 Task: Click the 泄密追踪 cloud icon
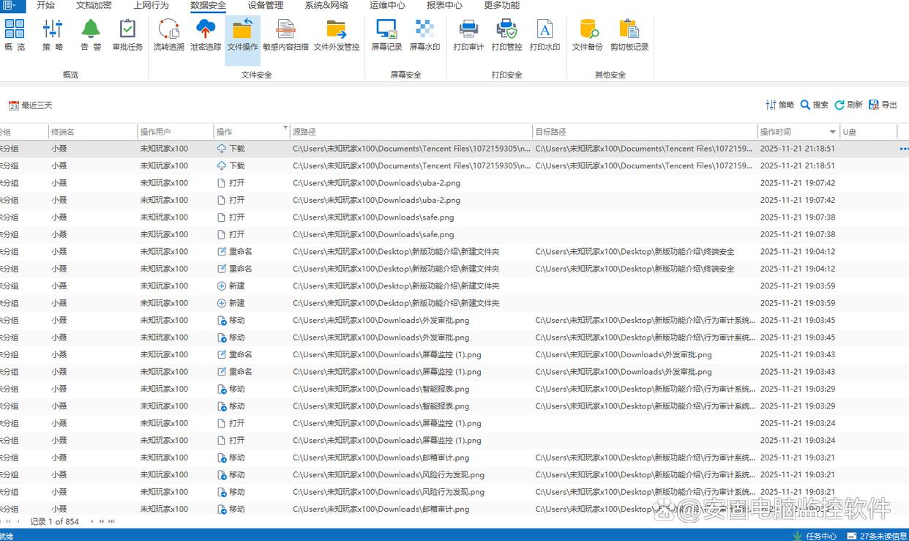[206, 34]
